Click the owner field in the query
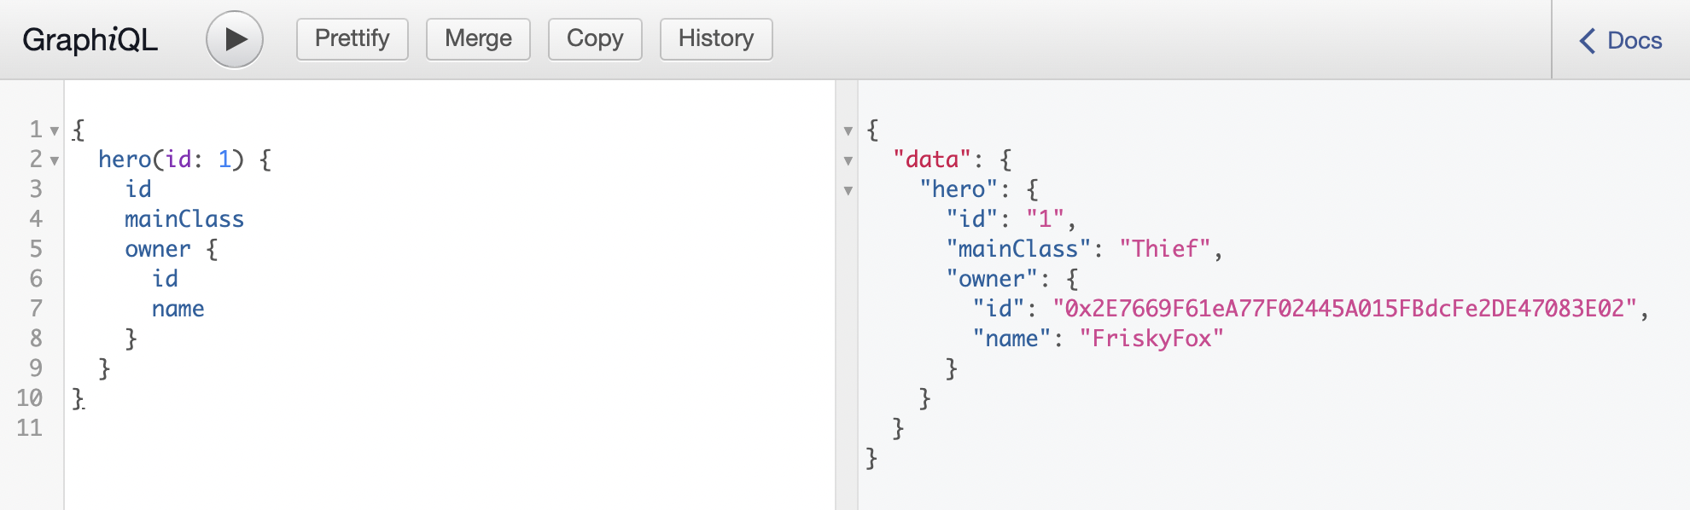The height and width of the screenshot is (510, 1690). coord(158,249)
